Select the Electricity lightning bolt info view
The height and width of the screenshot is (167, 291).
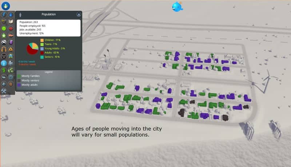4,15
